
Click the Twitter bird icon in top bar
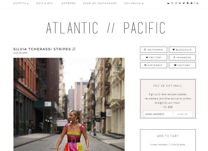(184, 3)
